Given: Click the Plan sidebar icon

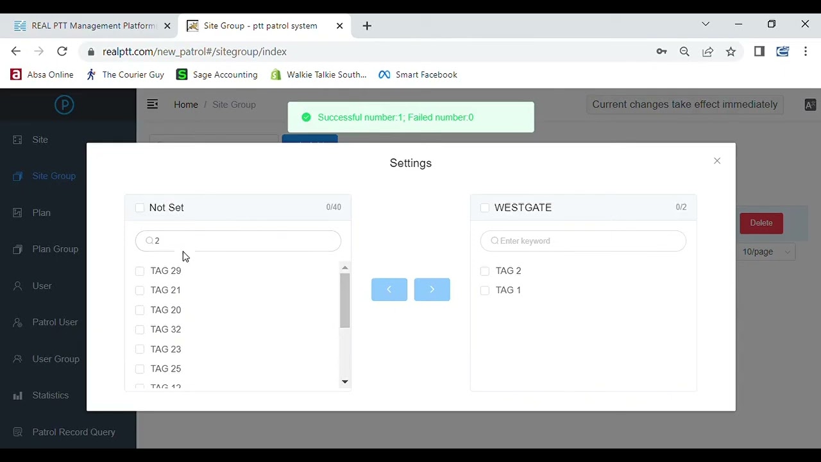Looking at the screenshot, I should coord(18,212).
